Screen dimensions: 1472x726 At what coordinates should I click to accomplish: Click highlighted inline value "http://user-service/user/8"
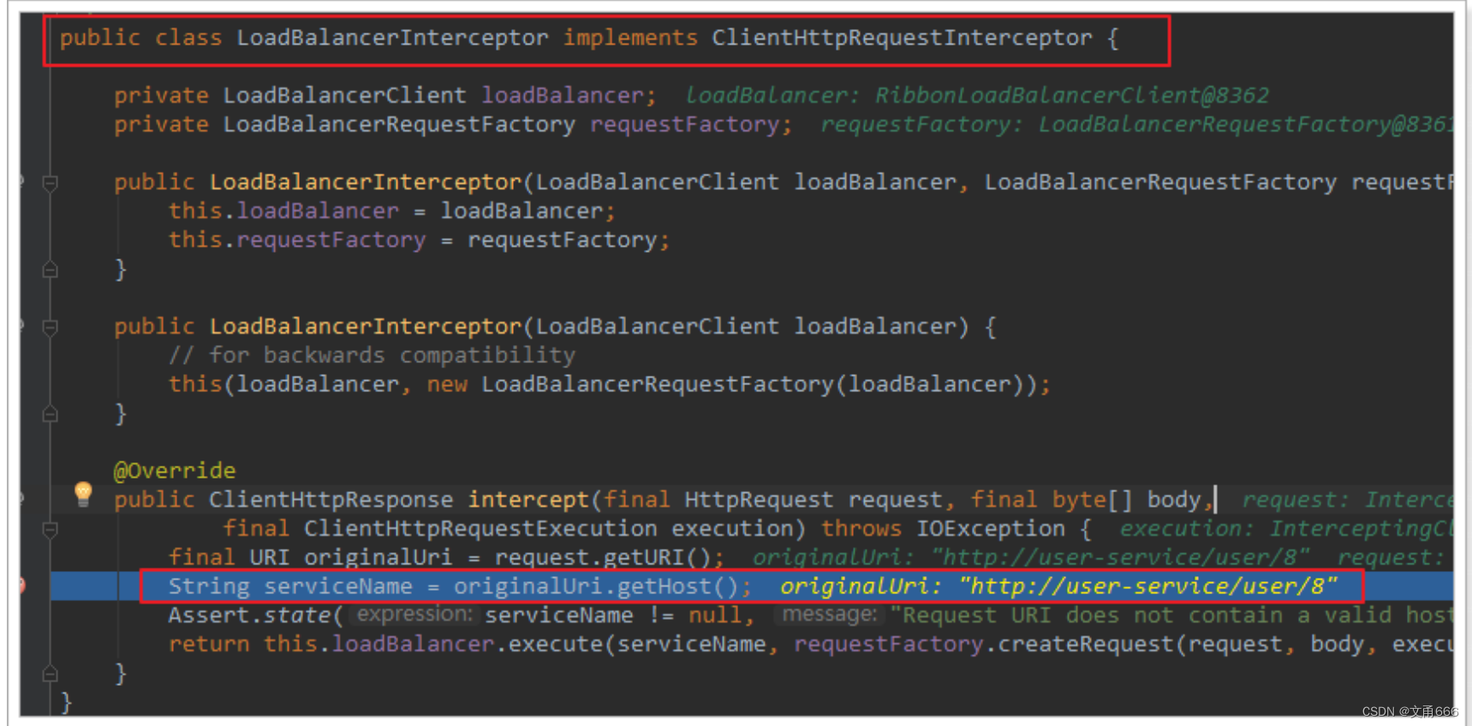[x=1147, y=586]
